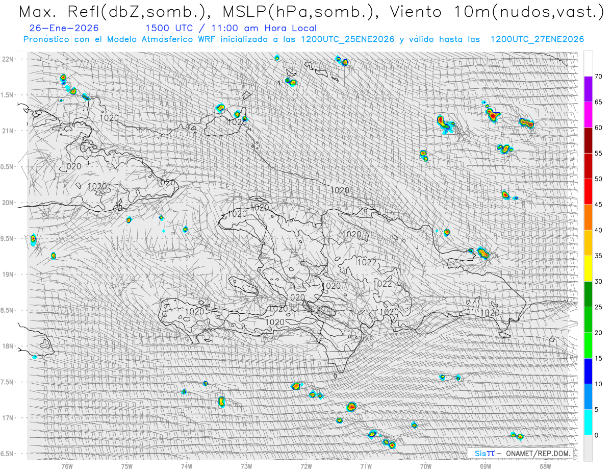612x473 pixels.
Task: Click the orange 40–45 dBZ legend band
Action: [x=588, y=217]
